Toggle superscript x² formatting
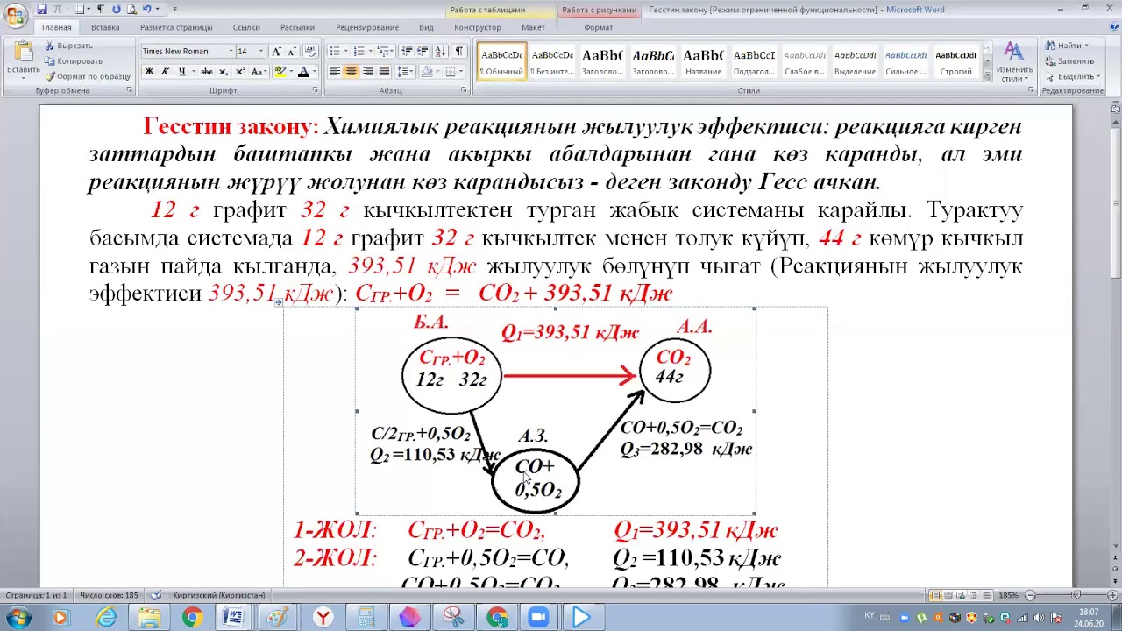Image resolution: width=1122 pixels, height=631 pixels. point(240,72)
